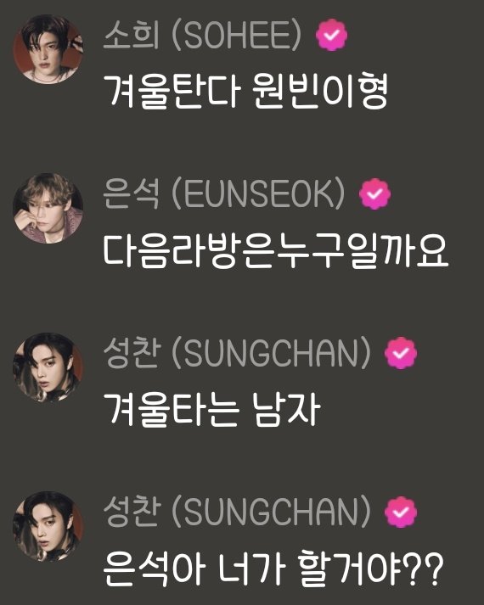Tap SUNGCHAN's verified badge above '겨울타는 남자'
This screenshot has height=605, width=484.
[401, 353]
